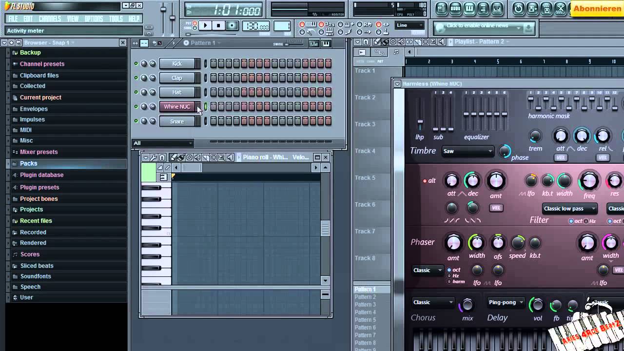
Task: Open the Chorus Classic type dropdown
Action: coord(433,302)
